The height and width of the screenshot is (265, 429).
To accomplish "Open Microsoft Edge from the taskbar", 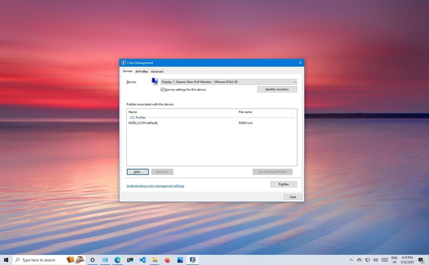I will [x=117, y=260].
